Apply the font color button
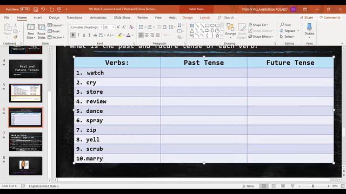Viewport: 346px width, 194px height. 129,35
